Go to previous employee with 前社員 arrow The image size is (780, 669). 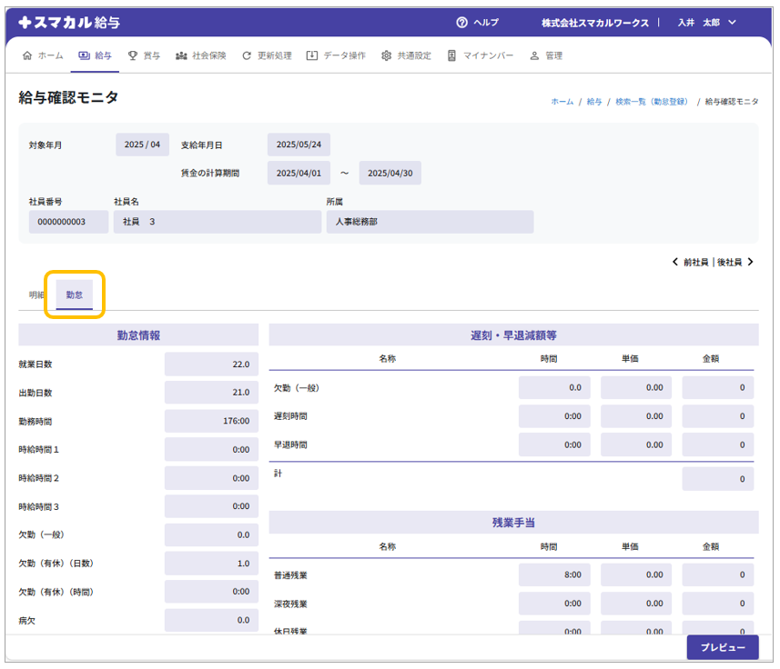(x=675, y=262)
